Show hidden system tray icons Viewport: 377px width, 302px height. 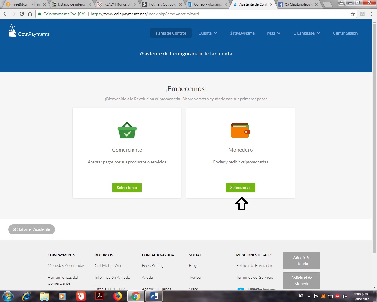pyautogui.click(x=309, y=296)
